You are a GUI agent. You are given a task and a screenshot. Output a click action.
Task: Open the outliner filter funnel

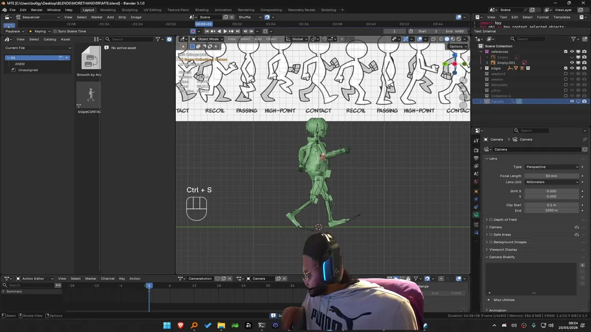pyautogui.click(x=573, y=39)
